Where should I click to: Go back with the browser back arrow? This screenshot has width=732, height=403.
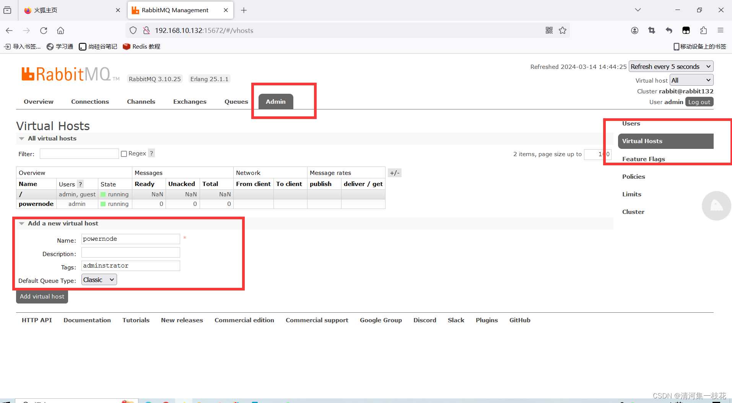(x=9, y=31)
